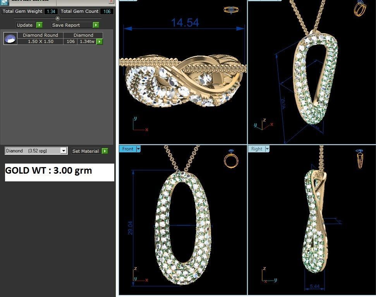Click the Front viewport tab label
The width and height of the screenshot is (376, 297).
[128, 149]
